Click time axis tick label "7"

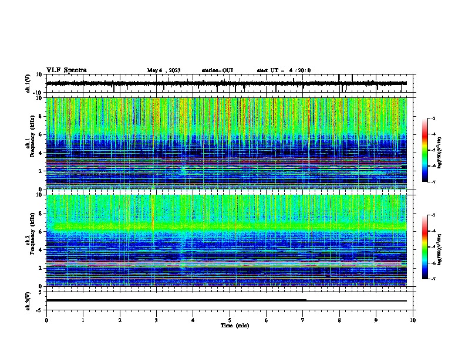tap(303, 320)
